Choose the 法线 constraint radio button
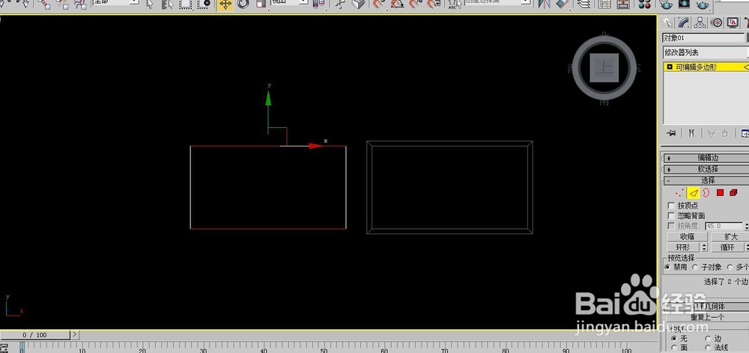749x353 pixels. (708, 347)
